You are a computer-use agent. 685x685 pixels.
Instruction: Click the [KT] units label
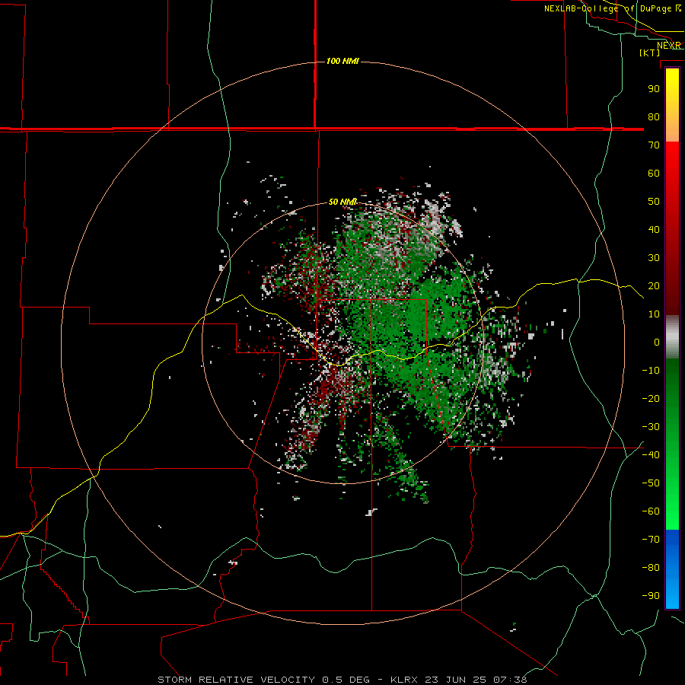650,53
